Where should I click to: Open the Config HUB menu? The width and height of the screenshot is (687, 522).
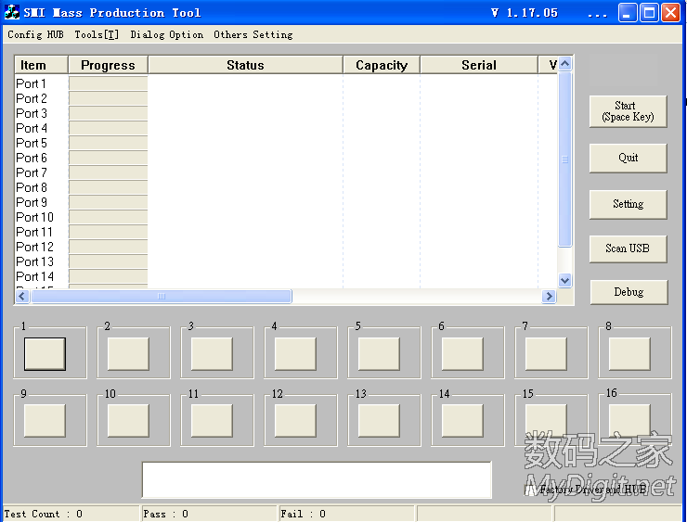click(x=35, y=34)
